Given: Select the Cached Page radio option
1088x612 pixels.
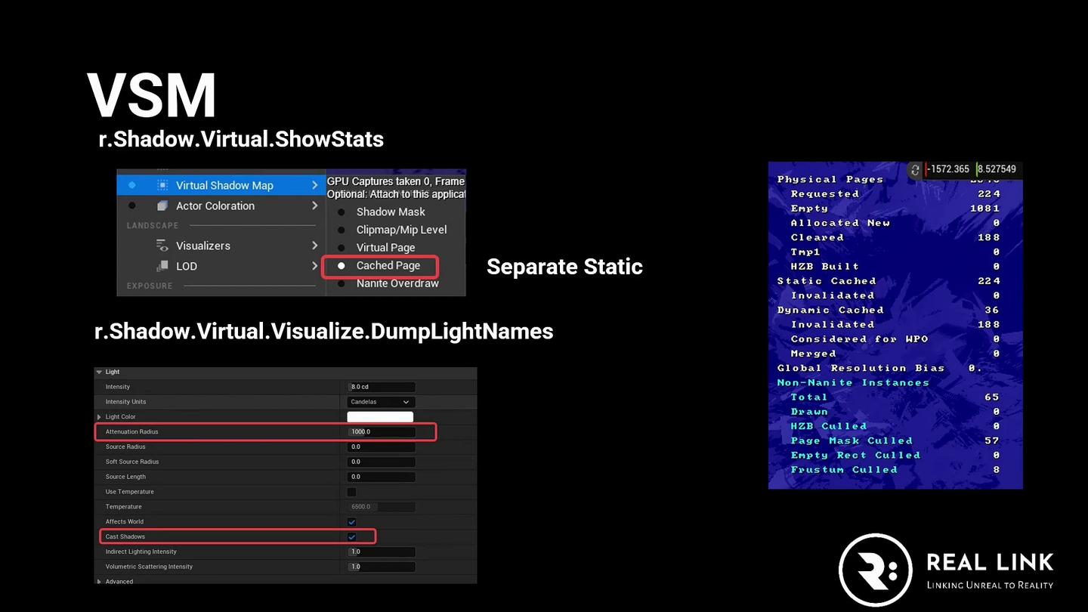Looking at the screenshot, I should point(342,266).
